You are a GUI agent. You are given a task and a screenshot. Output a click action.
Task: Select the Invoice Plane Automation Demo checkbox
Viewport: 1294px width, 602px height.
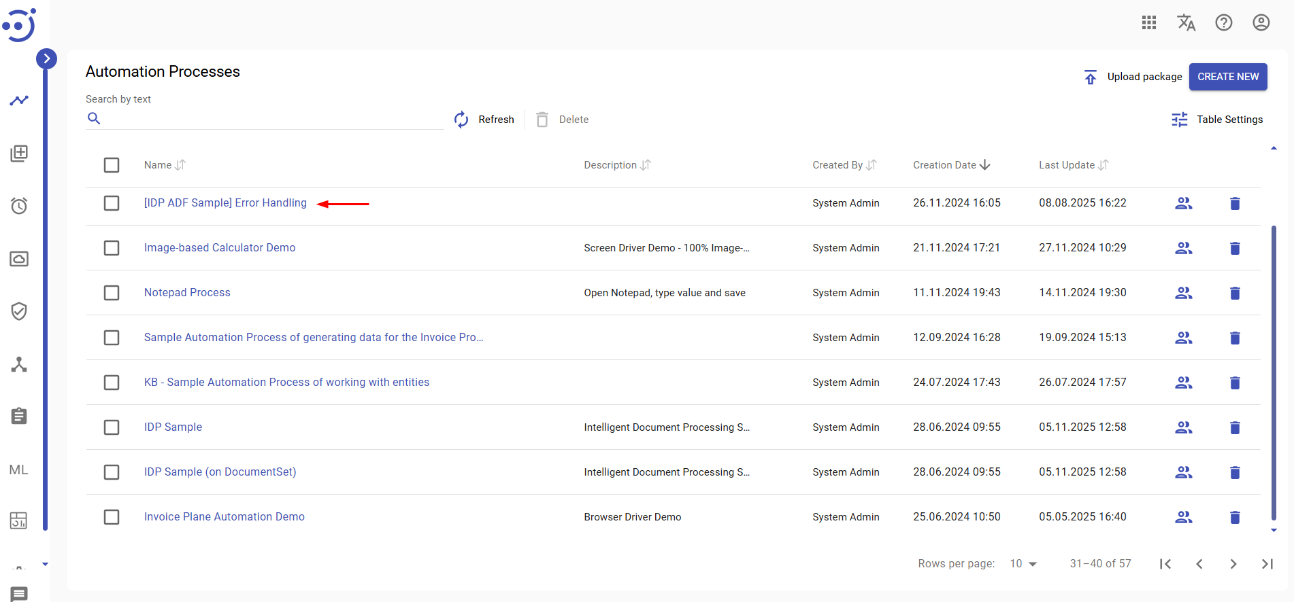[x=112, y=517]
